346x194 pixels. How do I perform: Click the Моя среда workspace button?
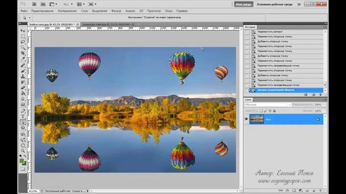tap(244, 4)
